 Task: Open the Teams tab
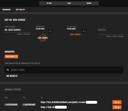[69, 3]
